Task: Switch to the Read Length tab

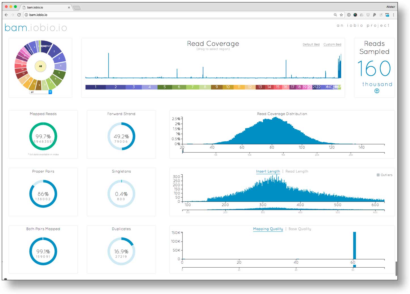Action: click(x=297, y=171)
